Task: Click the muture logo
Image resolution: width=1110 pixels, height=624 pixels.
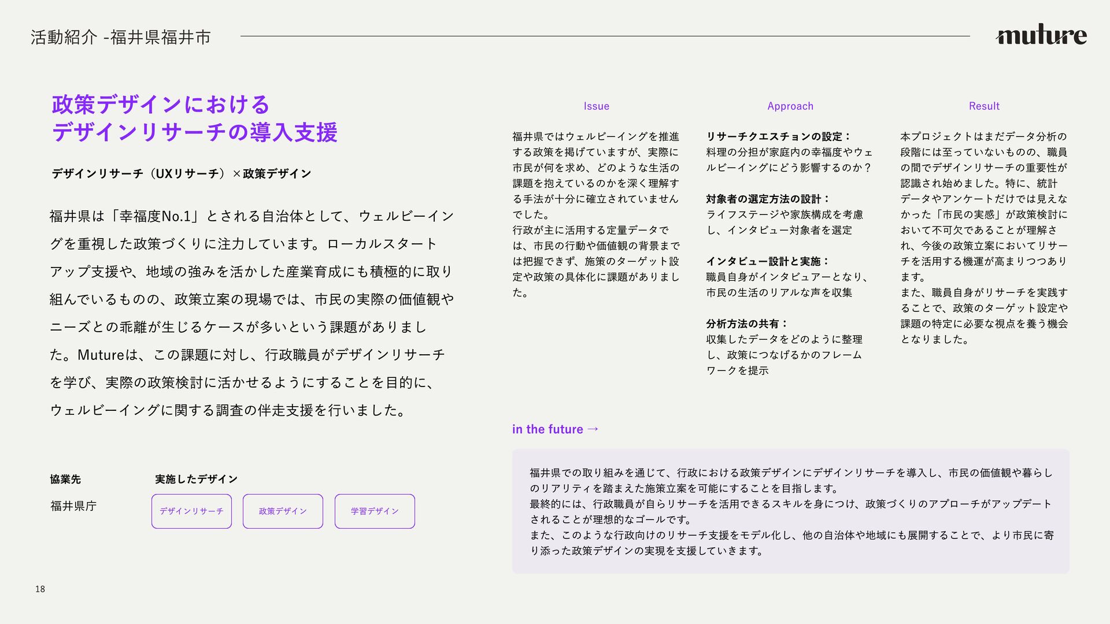Action: click(x=1041, y=35)
